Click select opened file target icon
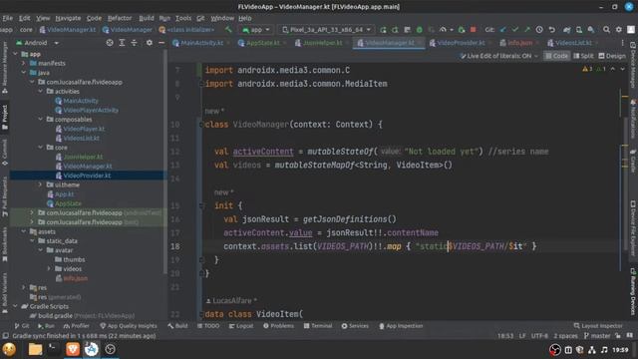The image size is (638, 359). (x=110, y=43)
